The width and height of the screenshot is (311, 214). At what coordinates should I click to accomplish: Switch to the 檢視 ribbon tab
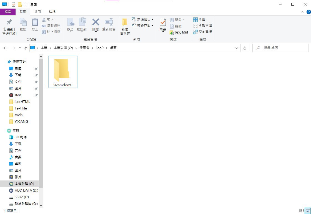click(x=52, y=12)
